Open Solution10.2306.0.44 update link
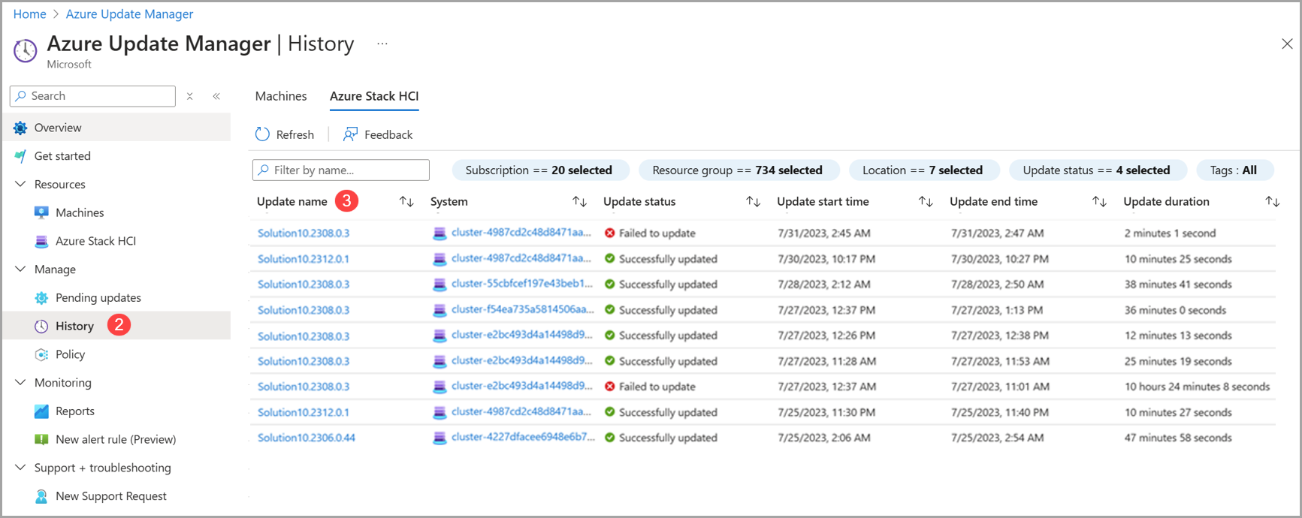1302x518 pixels. tap(307, 438)
